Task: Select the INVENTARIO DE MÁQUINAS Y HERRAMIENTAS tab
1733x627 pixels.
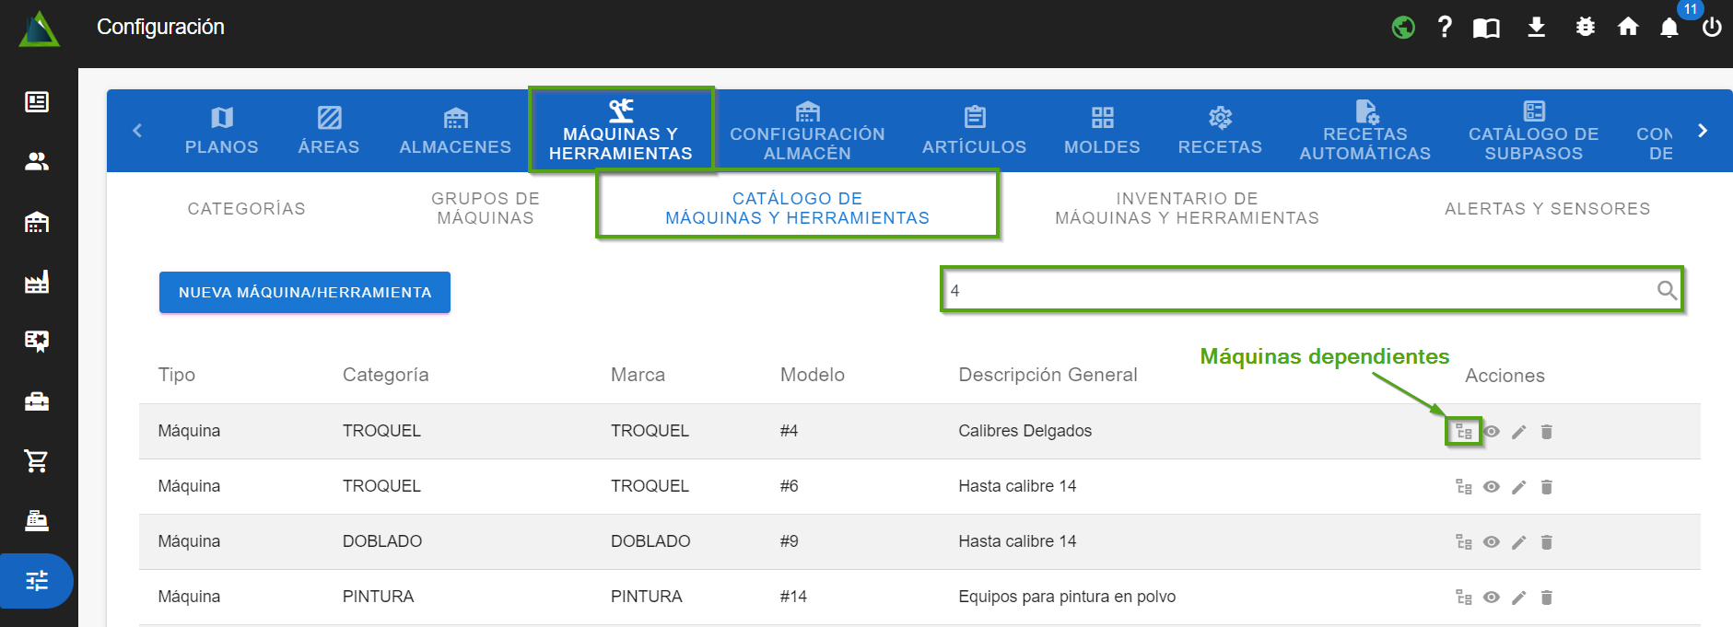Action: [1187, 208]
